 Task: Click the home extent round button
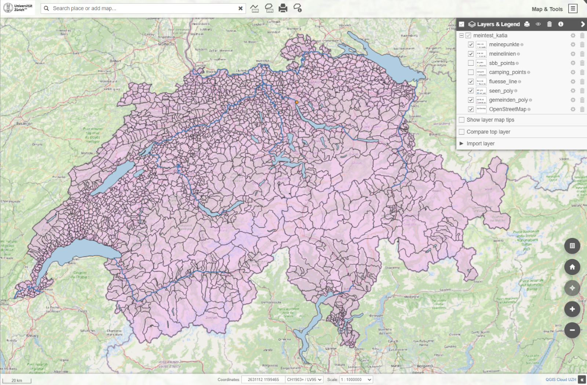pyautogui.click(x=572, y=267)
